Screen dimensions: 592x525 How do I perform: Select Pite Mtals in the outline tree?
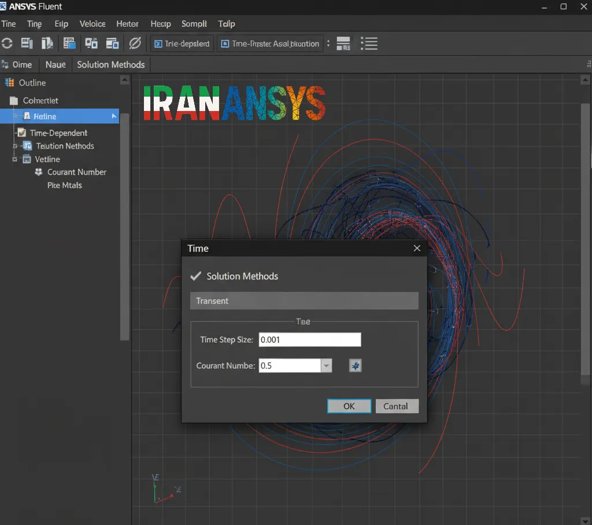(x=65, y=185)
